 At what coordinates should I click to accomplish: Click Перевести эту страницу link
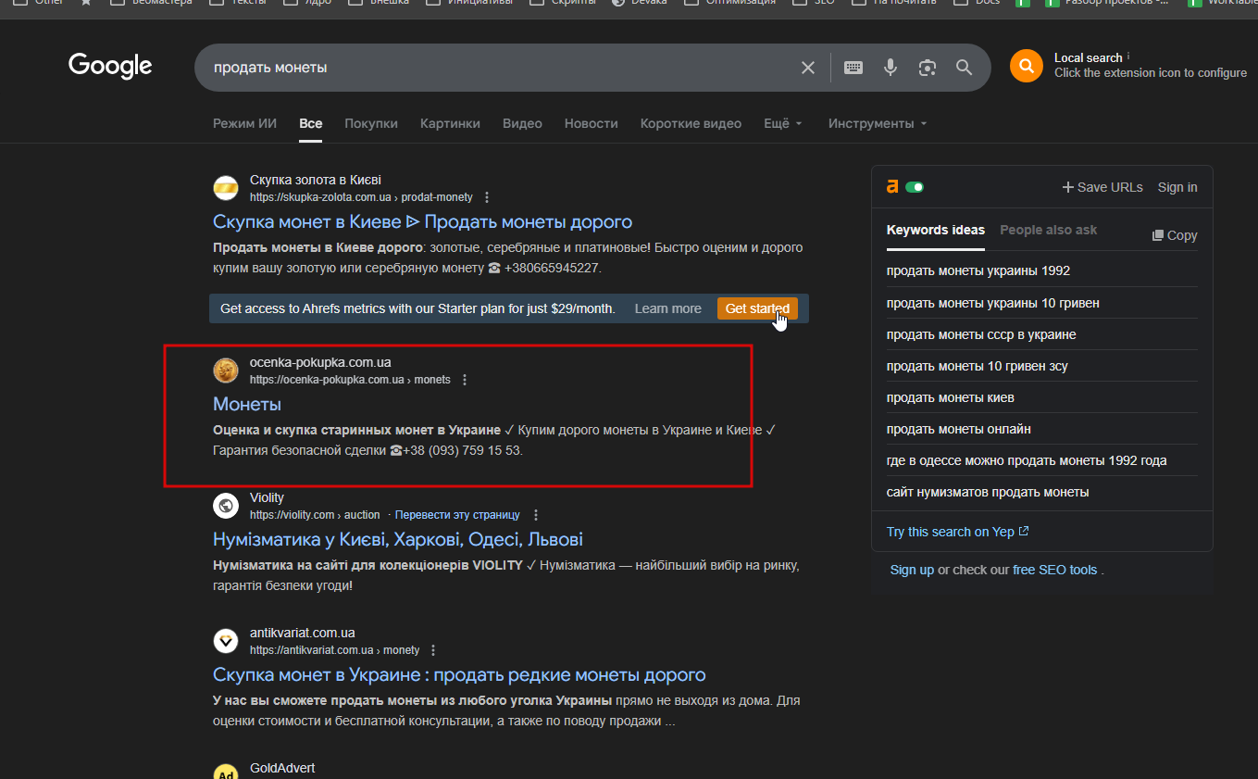point(457,515)
